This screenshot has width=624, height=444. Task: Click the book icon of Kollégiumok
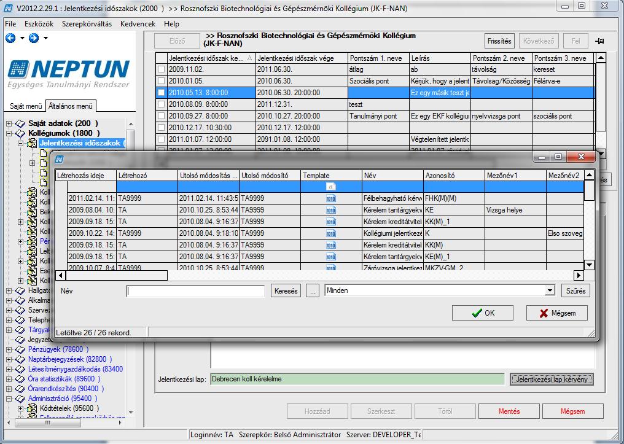(x=20, y=133)
